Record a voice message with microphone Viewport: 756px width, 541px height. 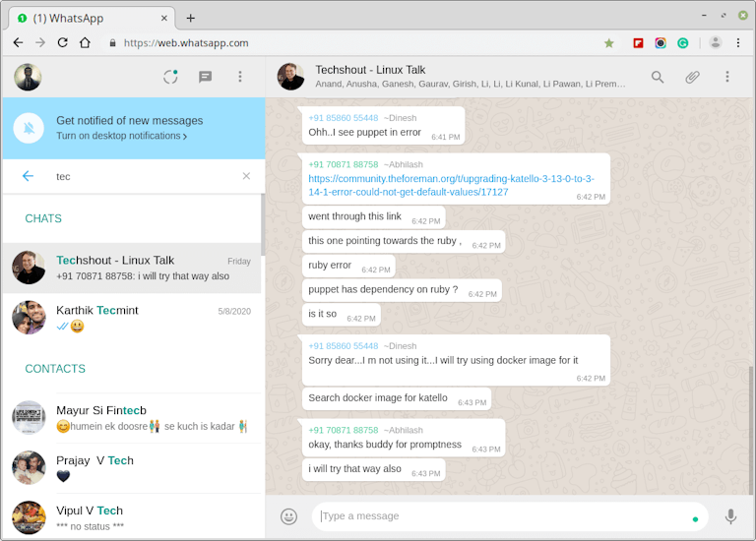[x=731, y=517]
